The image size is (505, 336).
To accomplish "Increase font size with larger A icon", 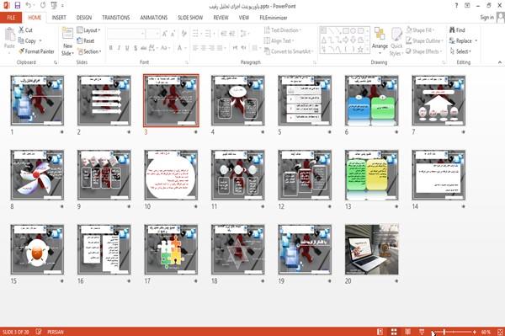I will point(165,34).
